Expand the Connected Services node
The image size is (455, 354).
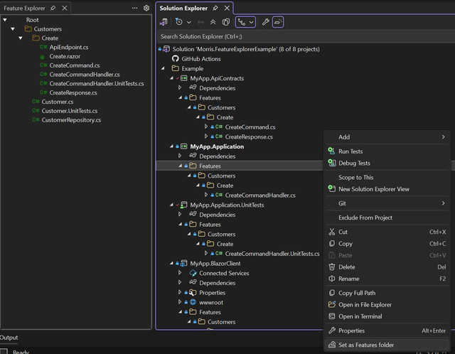coord(180,273)
